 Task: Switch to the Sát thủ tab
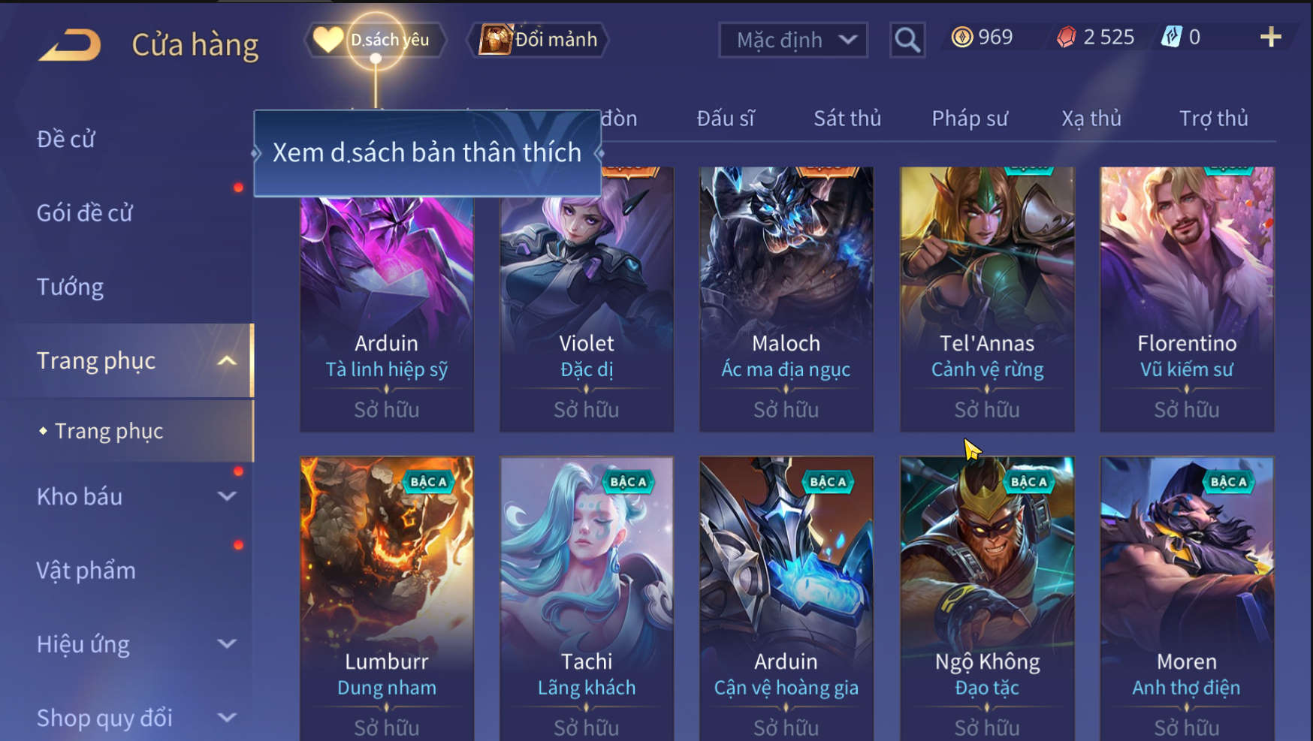pos(847,119)
